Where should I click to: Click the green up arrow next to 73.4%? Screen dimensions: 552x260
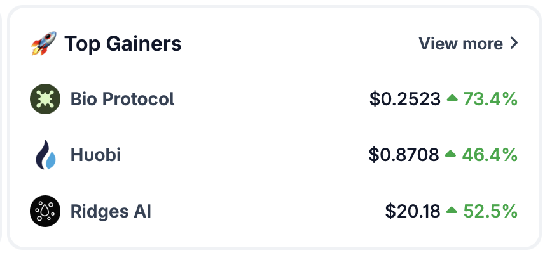click(x=452, y=98)
